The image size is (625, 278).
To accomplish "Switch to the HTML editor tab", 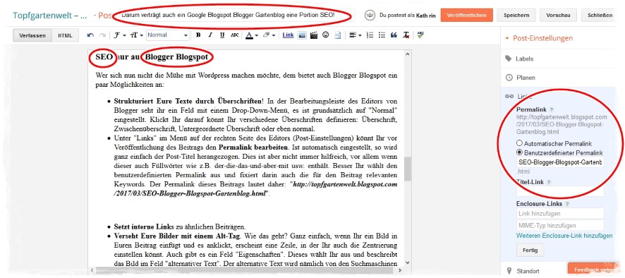I will click(x=66, y=35).
